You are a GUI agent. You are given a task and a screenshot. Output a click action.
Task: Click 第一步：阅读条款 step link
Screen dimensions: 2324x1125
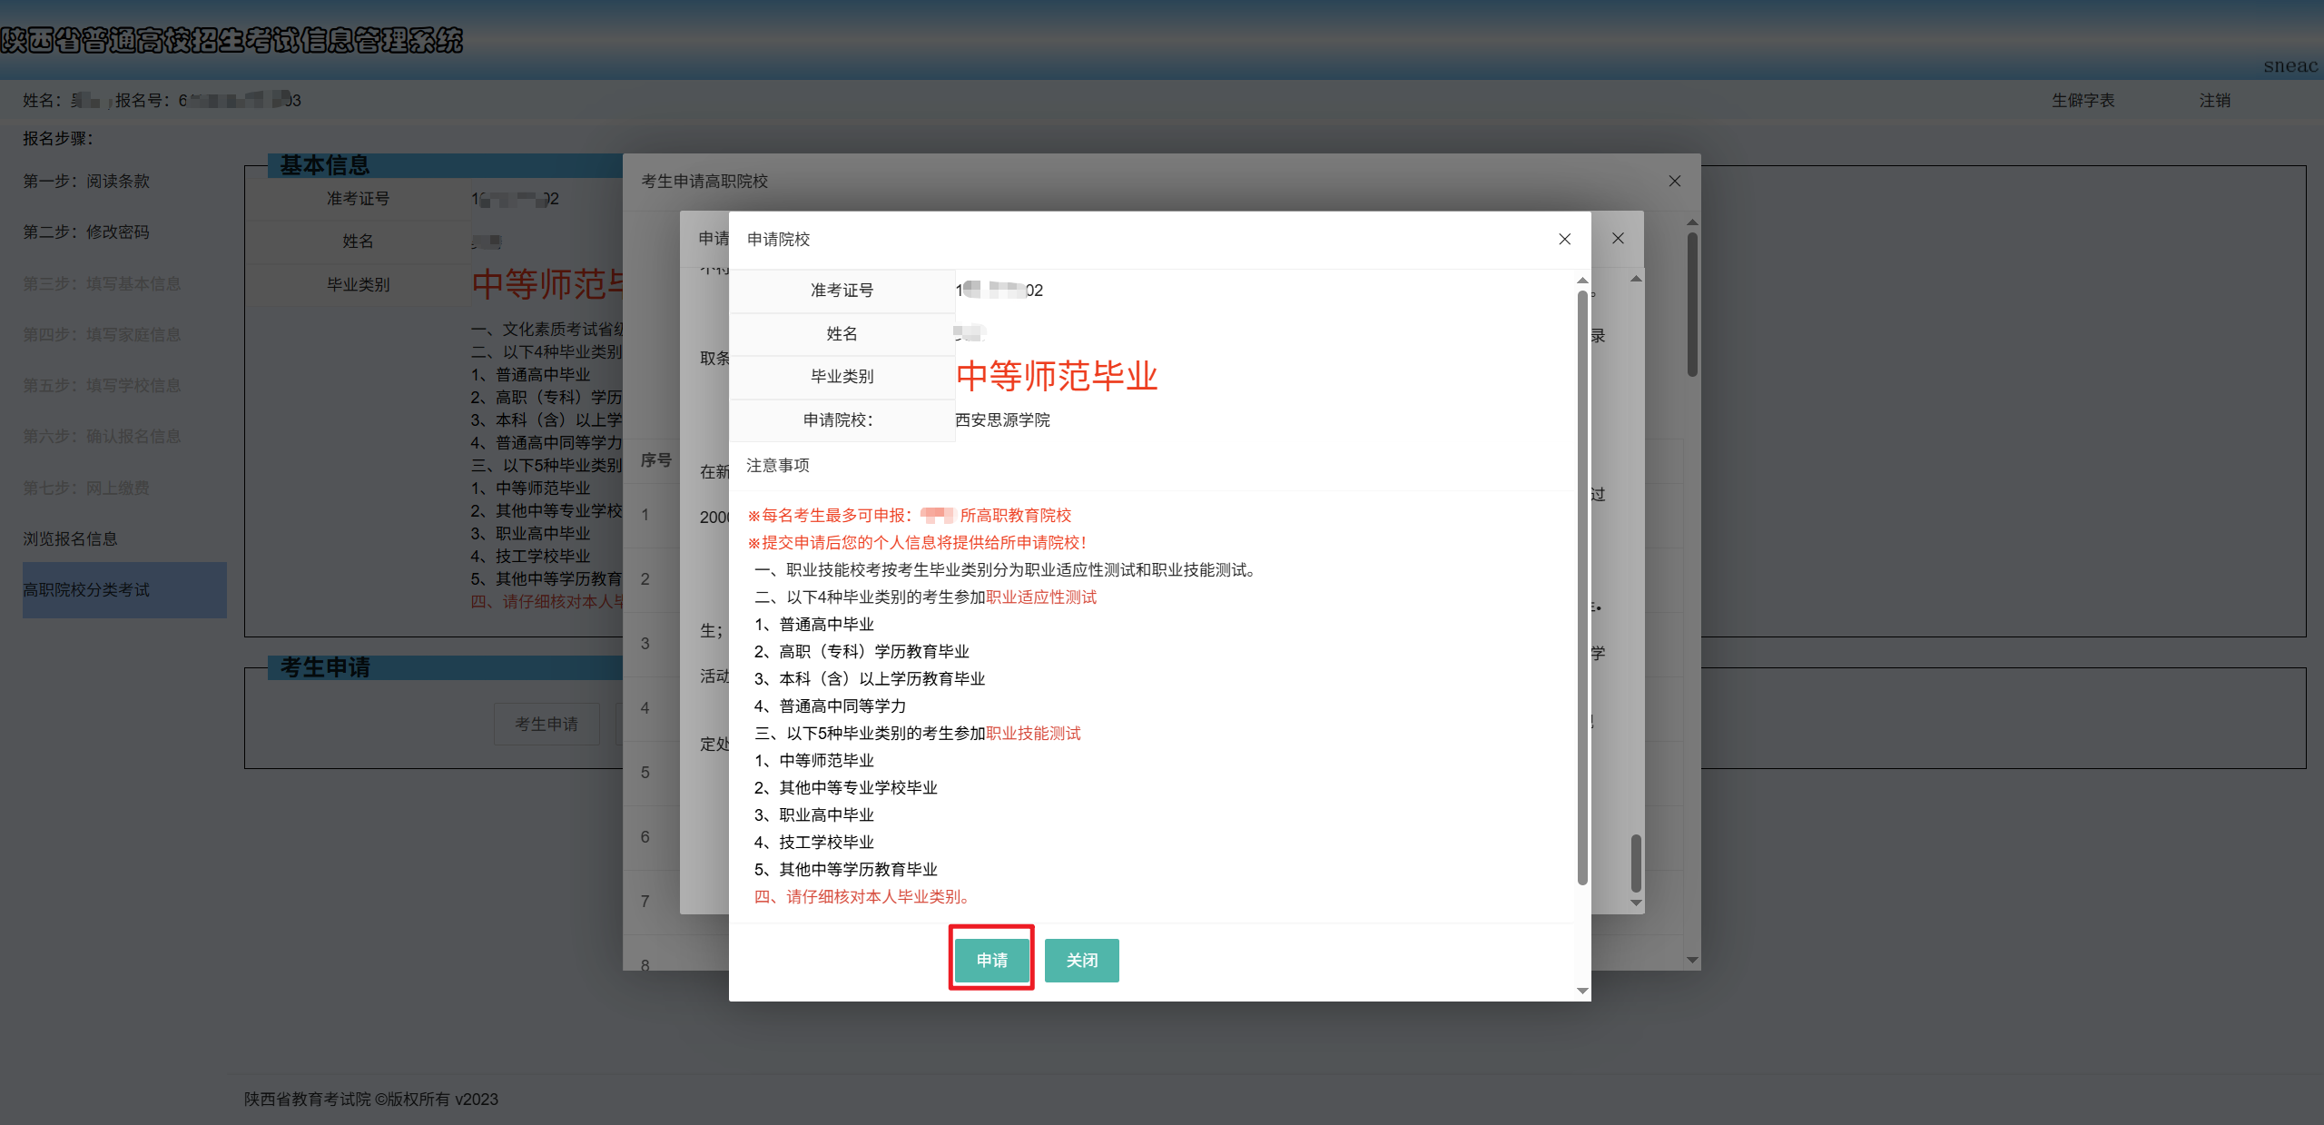tap(86, 181)
